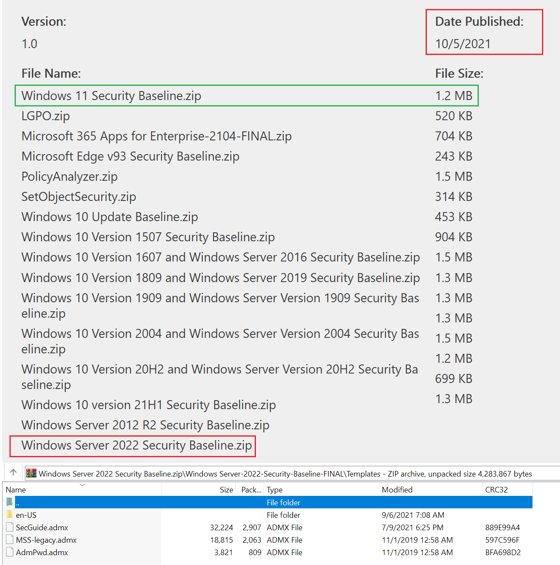Click MSS-legacy size value 18,815
Image resolution: width=560 pixels, height=565 pixels.
click(x=222, y=540)
